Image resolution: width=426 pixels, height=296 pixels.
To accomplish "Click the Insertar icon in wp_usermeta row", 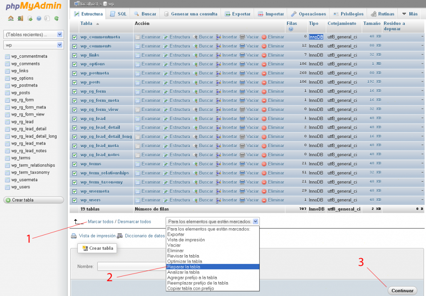I will tap(218, 191).
